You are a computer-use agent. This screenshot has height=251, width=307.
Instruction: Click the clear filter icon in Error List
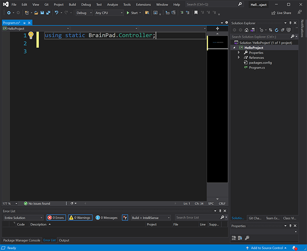125,217
